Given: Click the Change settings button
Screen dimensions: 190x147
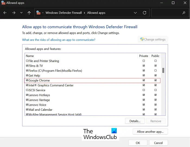Looking at the screenshot, I should pyautogui.click(x=153, y=39).
